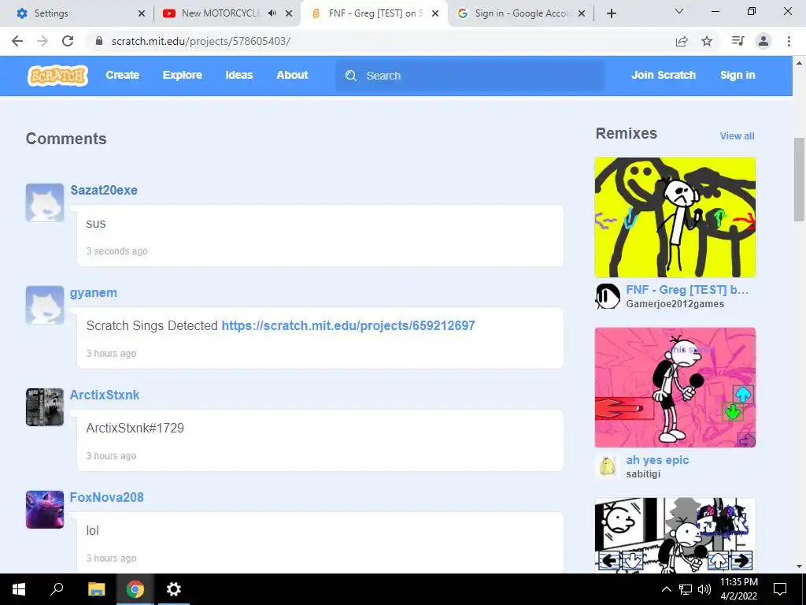
Task: Click the browser forward arrow
Action: tap(43, 41)
